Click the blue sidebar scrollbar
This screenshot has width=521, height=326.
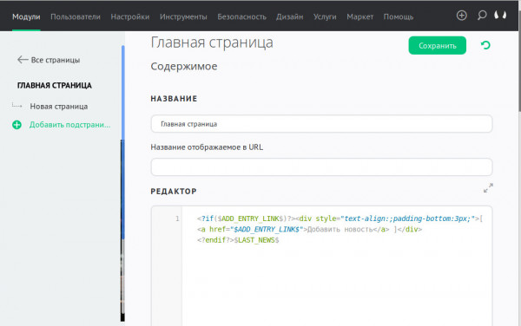pos(123,142)
